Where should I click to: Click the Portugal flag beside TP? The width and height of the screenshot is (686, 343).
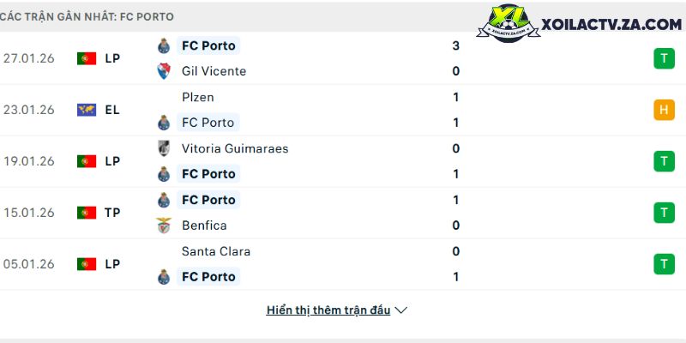tap(86, 213)
